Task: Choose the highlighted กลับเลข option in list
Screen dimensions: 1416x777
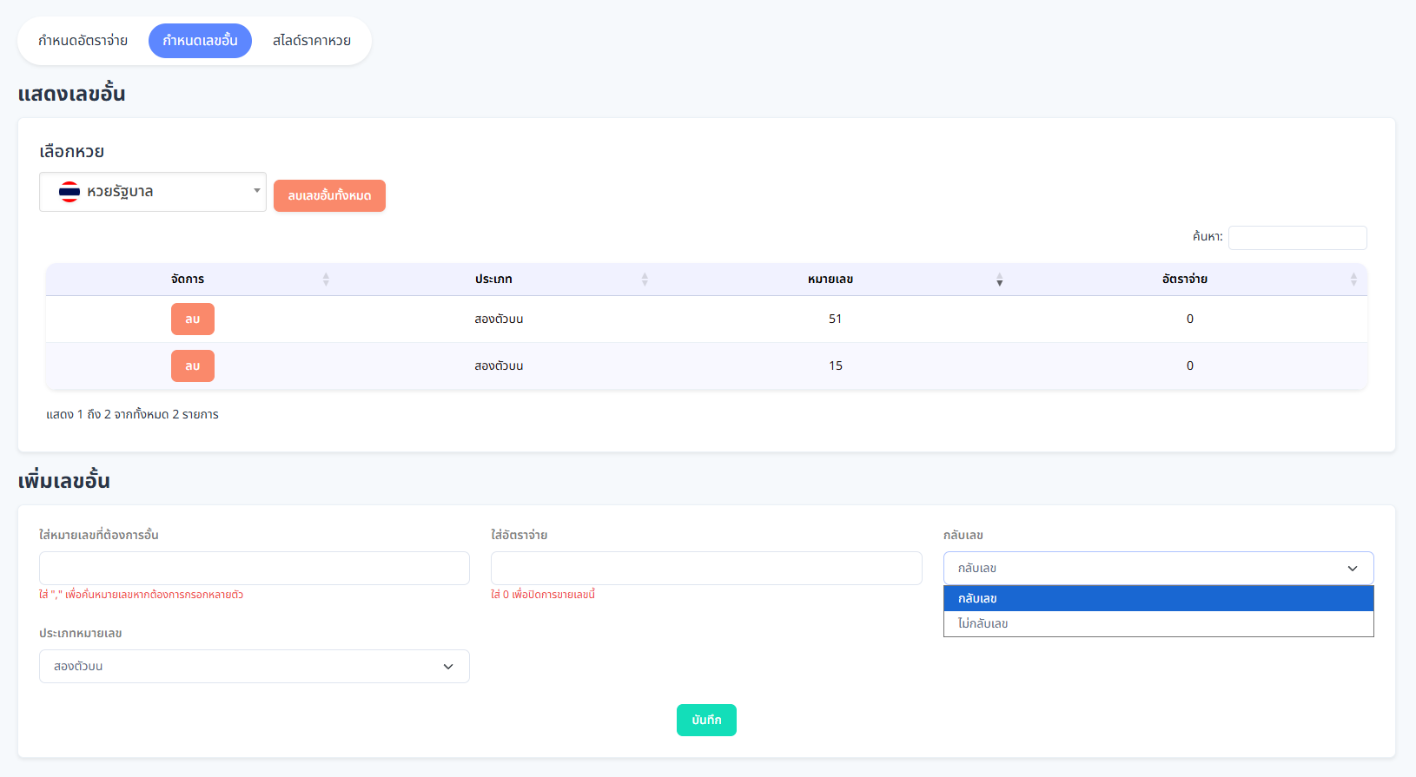Action: coord(1157,599)
